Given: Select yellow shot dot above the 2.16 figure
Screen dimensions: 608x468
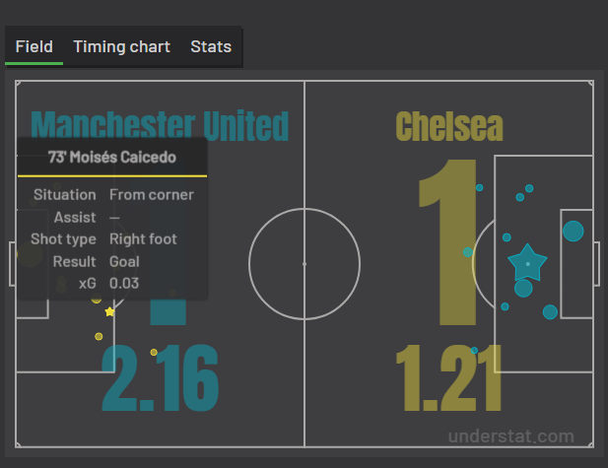Looking at the screenshot, I should click(154, 352).
